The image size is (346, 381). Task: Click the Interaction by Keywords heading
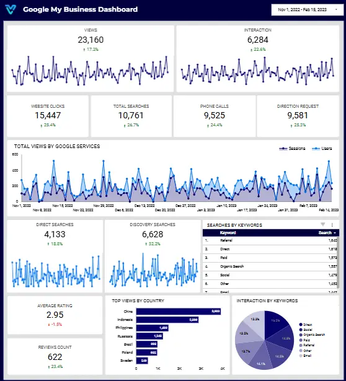point(267,301)
